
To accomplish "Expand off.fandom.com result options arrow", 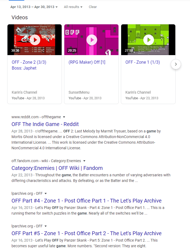I will pyautogui.click(x=84, y=161).
